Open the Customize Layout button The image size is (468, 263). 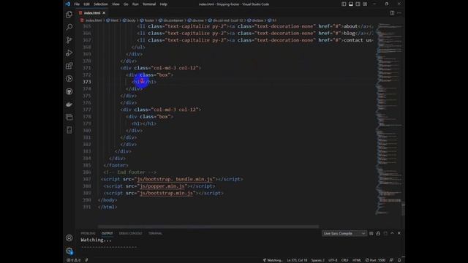(365, 4)
